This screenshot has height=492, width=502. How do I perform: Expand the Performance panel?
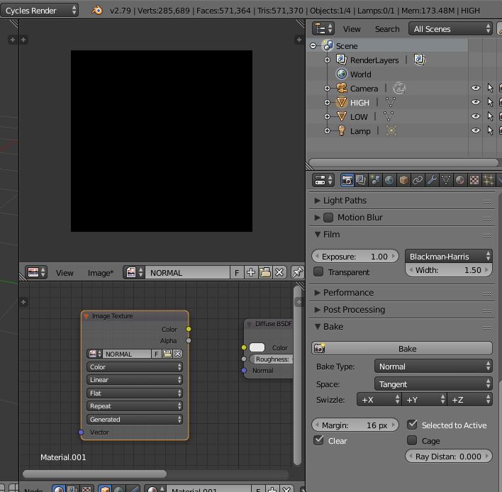point(317,293)
